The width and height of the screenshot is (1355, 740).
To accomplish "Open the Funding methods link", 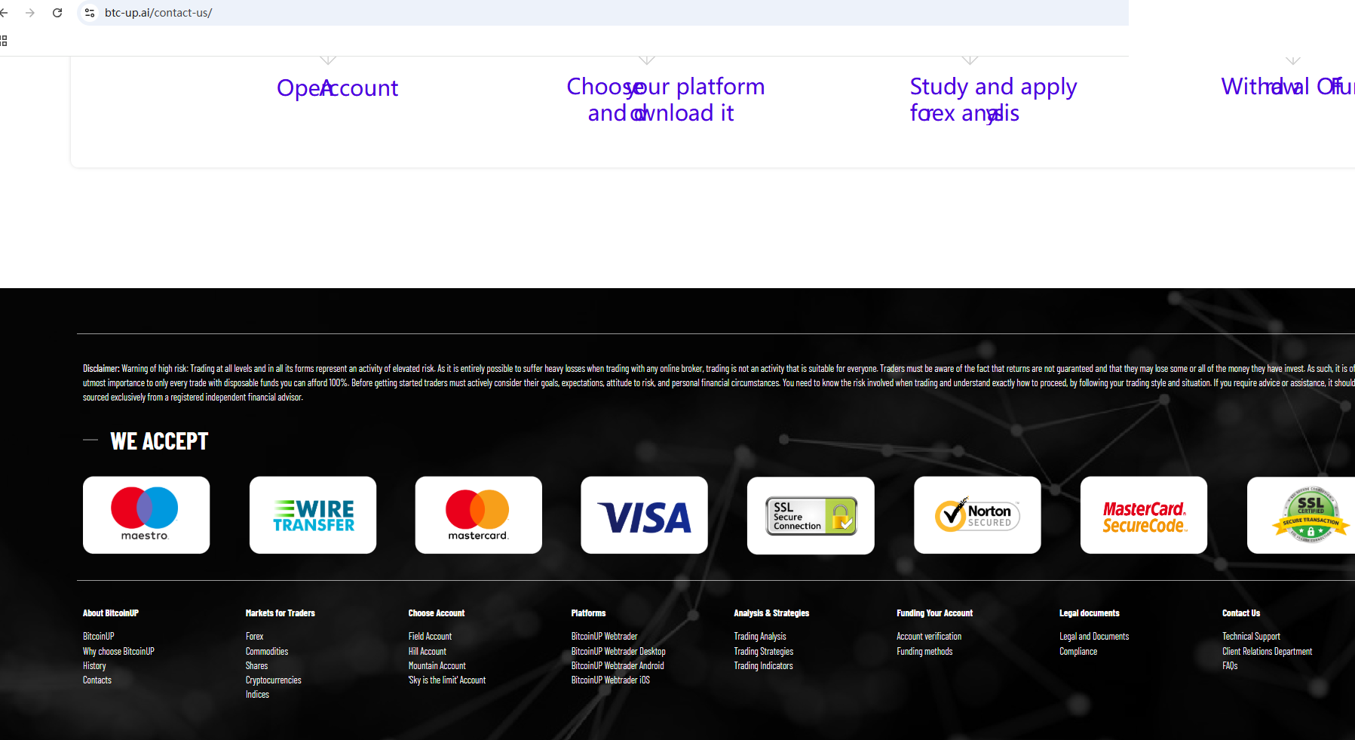I will (924, 652).
